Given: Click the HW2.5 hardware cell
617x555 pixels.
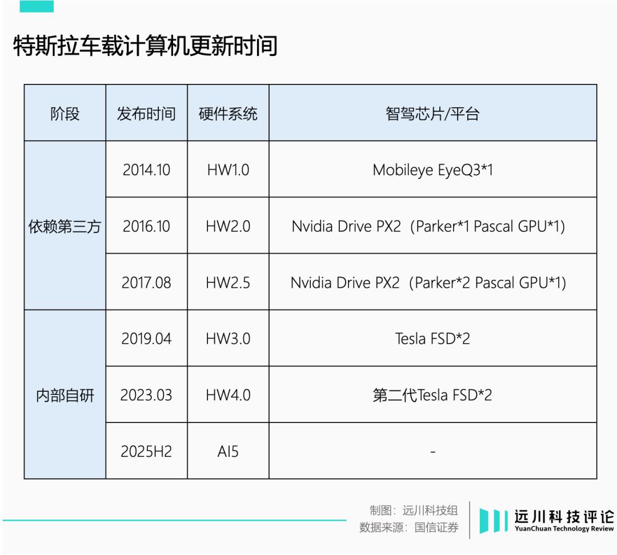Looking at the screenshot, I should click(228, 282).
